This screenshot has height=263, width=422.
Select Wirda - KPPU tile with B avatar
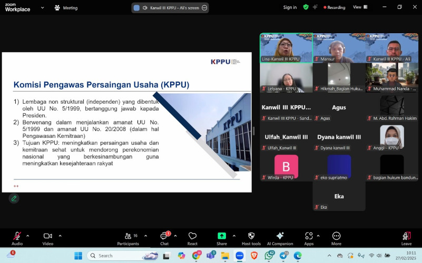pos(287,167)
